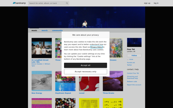
Task: Open the colorful circles album cover
Action: (x=65, y=103)
